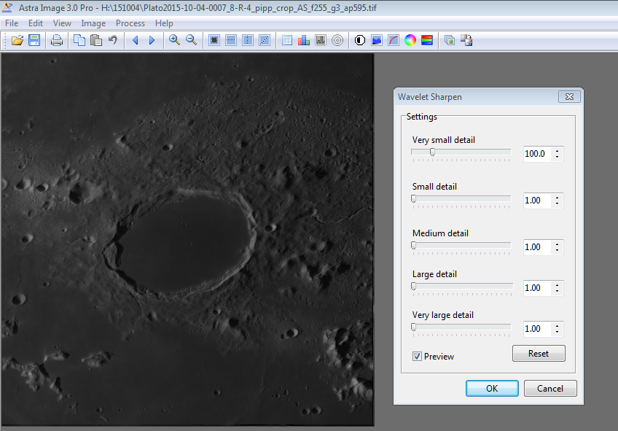Choose the rectangle selection tool icon
The height and width of the screenshot is (431, 618).
click(214, 40)
